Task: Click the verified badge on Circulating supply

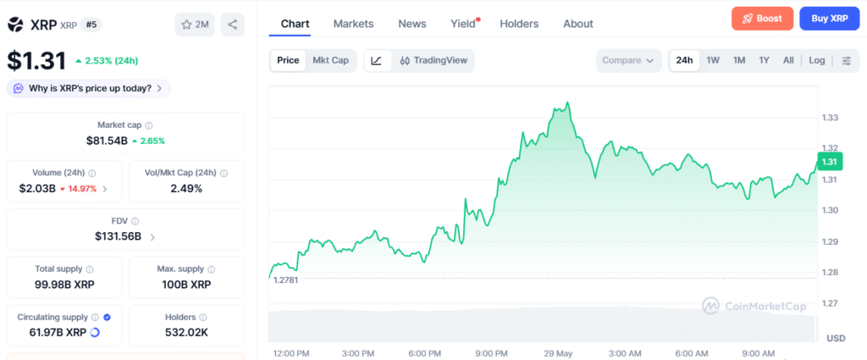Action: point(108,318)
